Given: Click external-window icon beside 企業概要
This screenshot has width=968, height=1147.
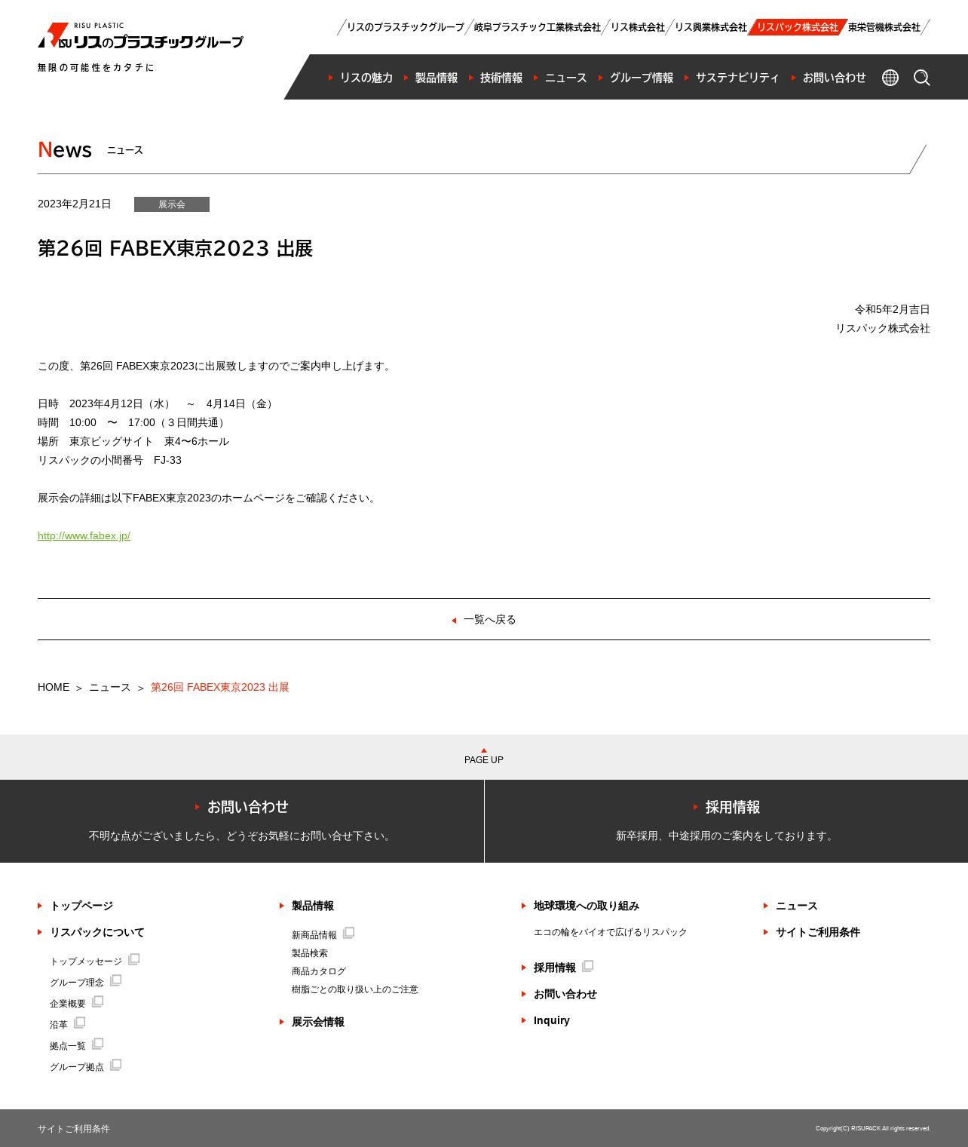Looking at the screenshot, I should pos(98,1001).
